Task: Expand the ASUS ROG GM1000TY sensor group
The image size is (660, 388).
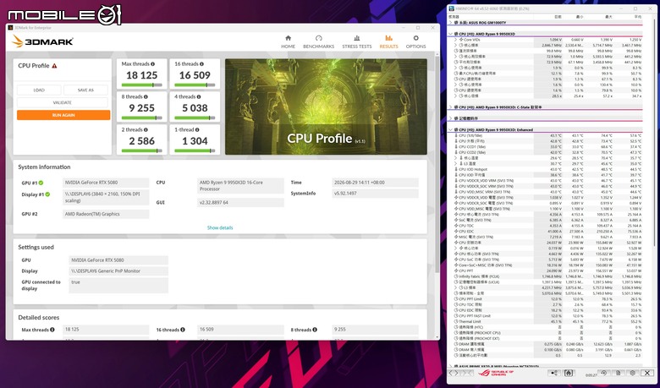Action: click(451, 22)
